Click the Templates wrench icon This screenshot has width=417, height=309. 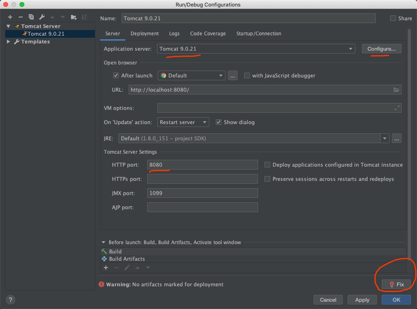[x=17, y=41]
